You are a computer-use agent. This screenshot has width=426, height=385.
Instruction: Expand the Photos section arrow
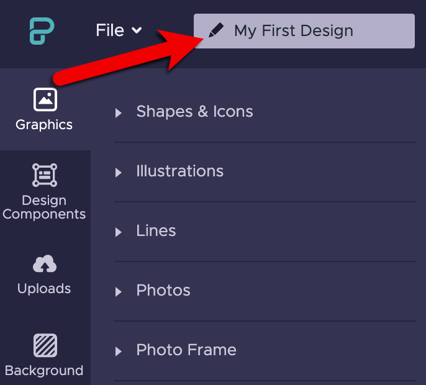[119, 292]
